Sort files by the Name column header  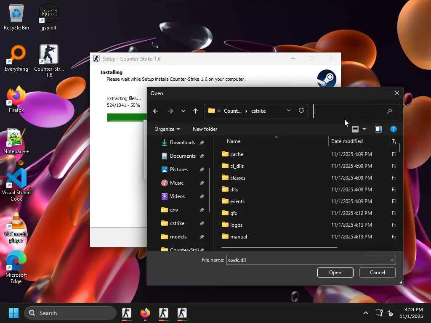pos(233,141)
